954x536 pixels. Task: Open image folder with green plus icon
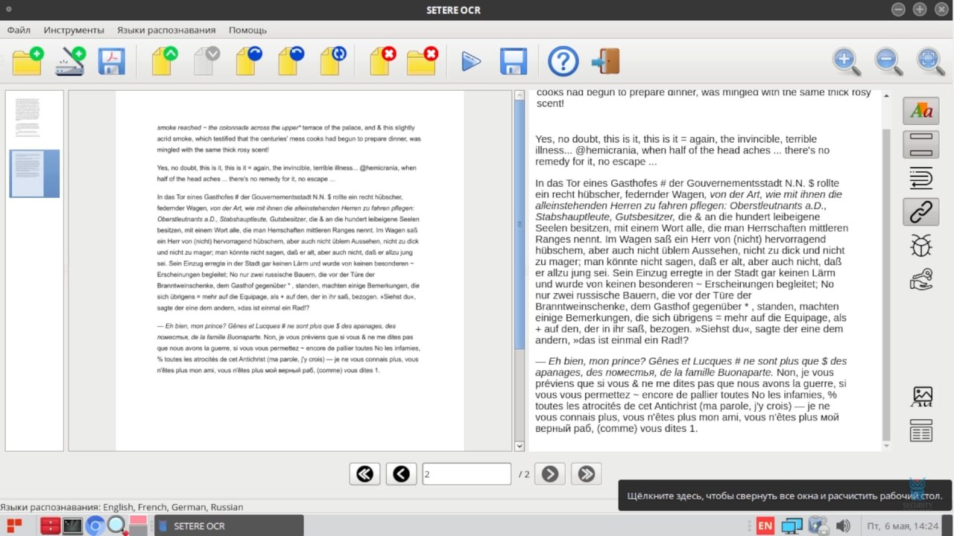[28, 61]
